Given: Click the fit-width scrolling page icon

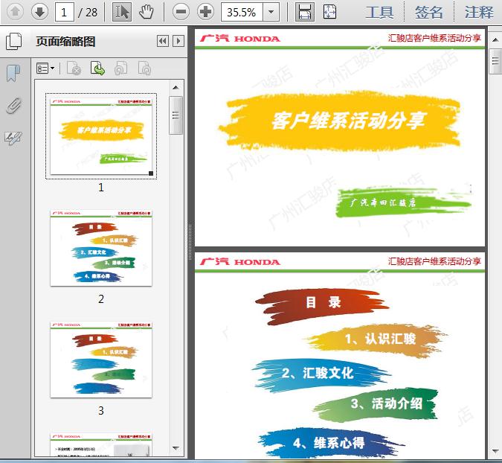Looking at the screenshot, I should (303, 11).
